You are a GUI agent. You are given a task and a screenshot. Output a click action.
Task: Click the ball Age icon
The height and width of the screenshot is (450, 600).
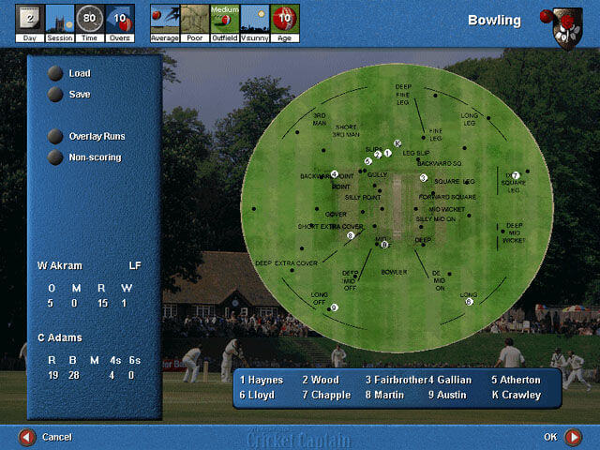tap(285, 18)
